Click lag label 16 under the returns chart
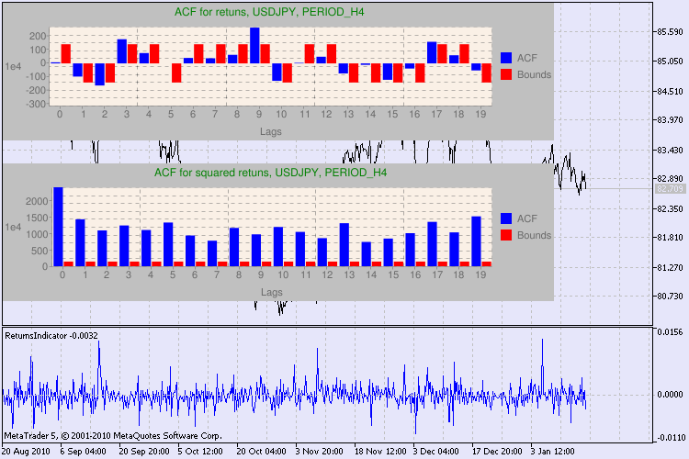Screen dimensions: 689x459 click(414, 114)
